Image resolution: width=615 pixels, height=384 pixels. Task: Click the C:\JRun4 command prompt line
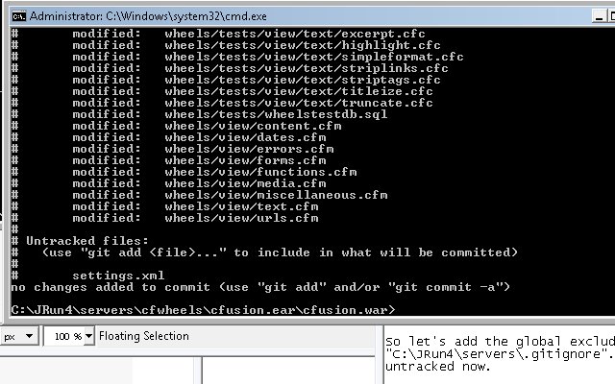pos(203,310)
